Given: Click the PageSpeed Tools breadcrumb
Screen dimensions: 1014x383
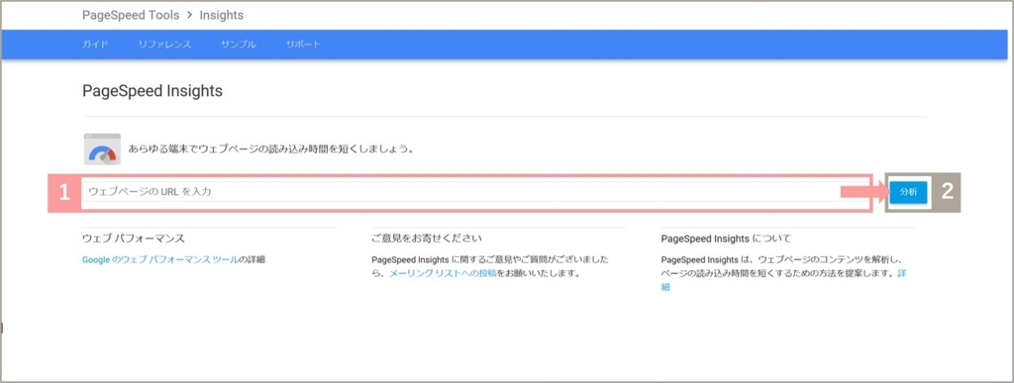Looking at the screenshot, I should (131, 15).
